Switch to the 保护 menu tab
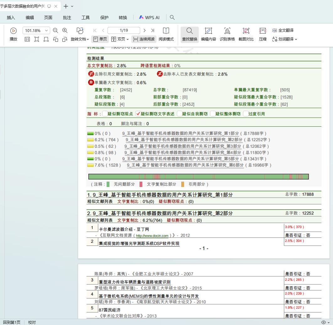Image resolution: width=333 pixels, height=325 pixels. coord(104,18)
